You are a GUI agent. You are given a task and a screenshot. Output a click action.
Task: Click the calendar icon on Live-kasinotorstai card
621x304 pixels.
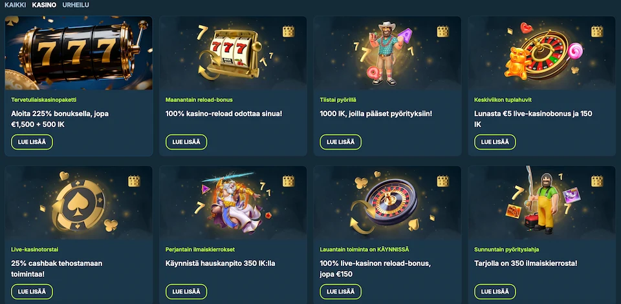click(135, 181)
